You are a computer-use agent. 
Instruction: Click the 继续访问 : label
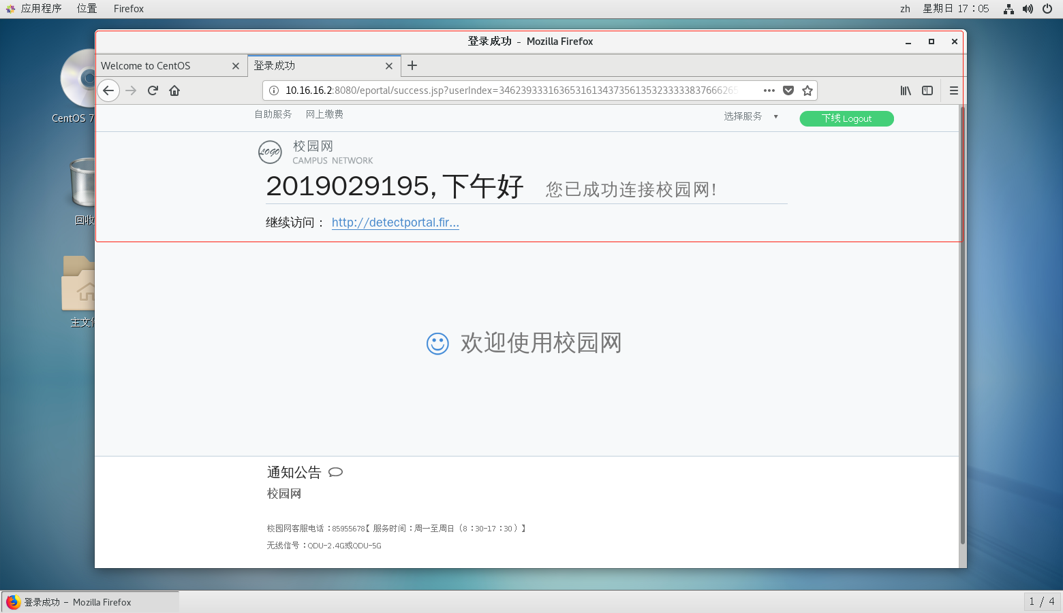(295, 222)
